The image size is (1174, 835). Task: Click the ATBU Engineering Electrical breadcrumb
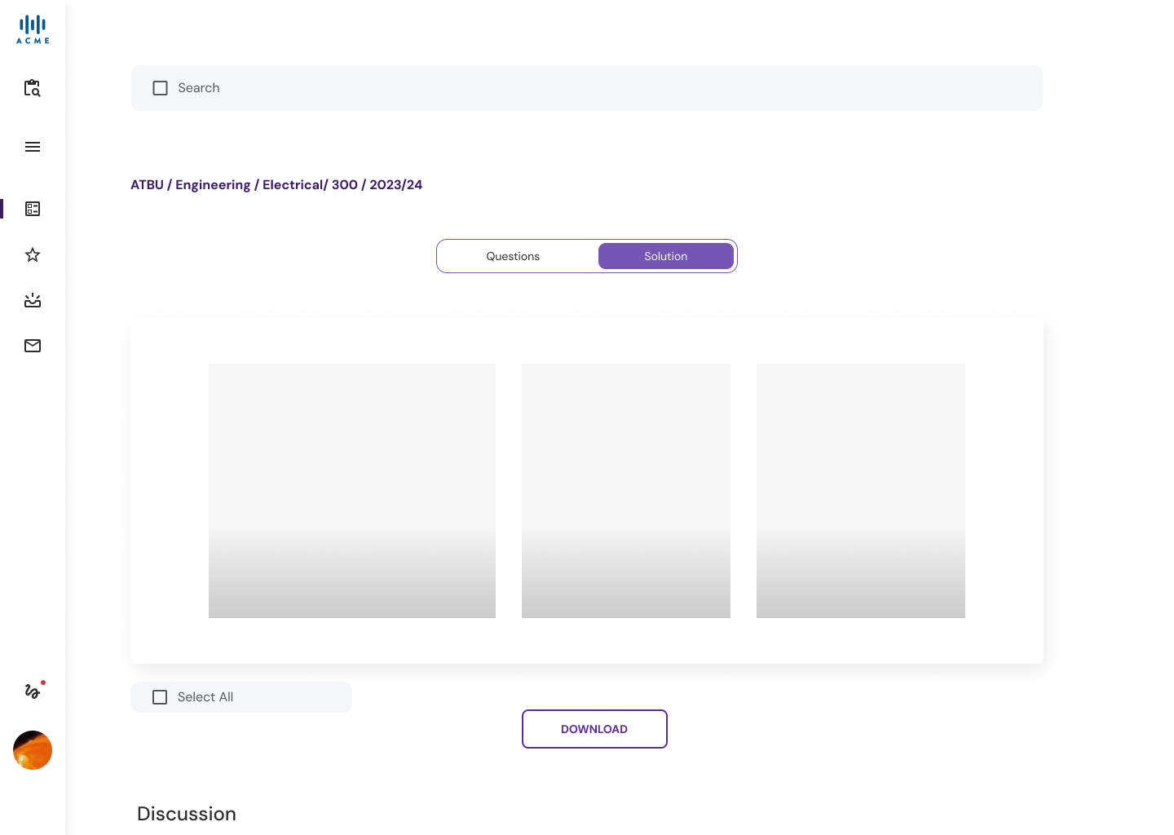point(276,185)
